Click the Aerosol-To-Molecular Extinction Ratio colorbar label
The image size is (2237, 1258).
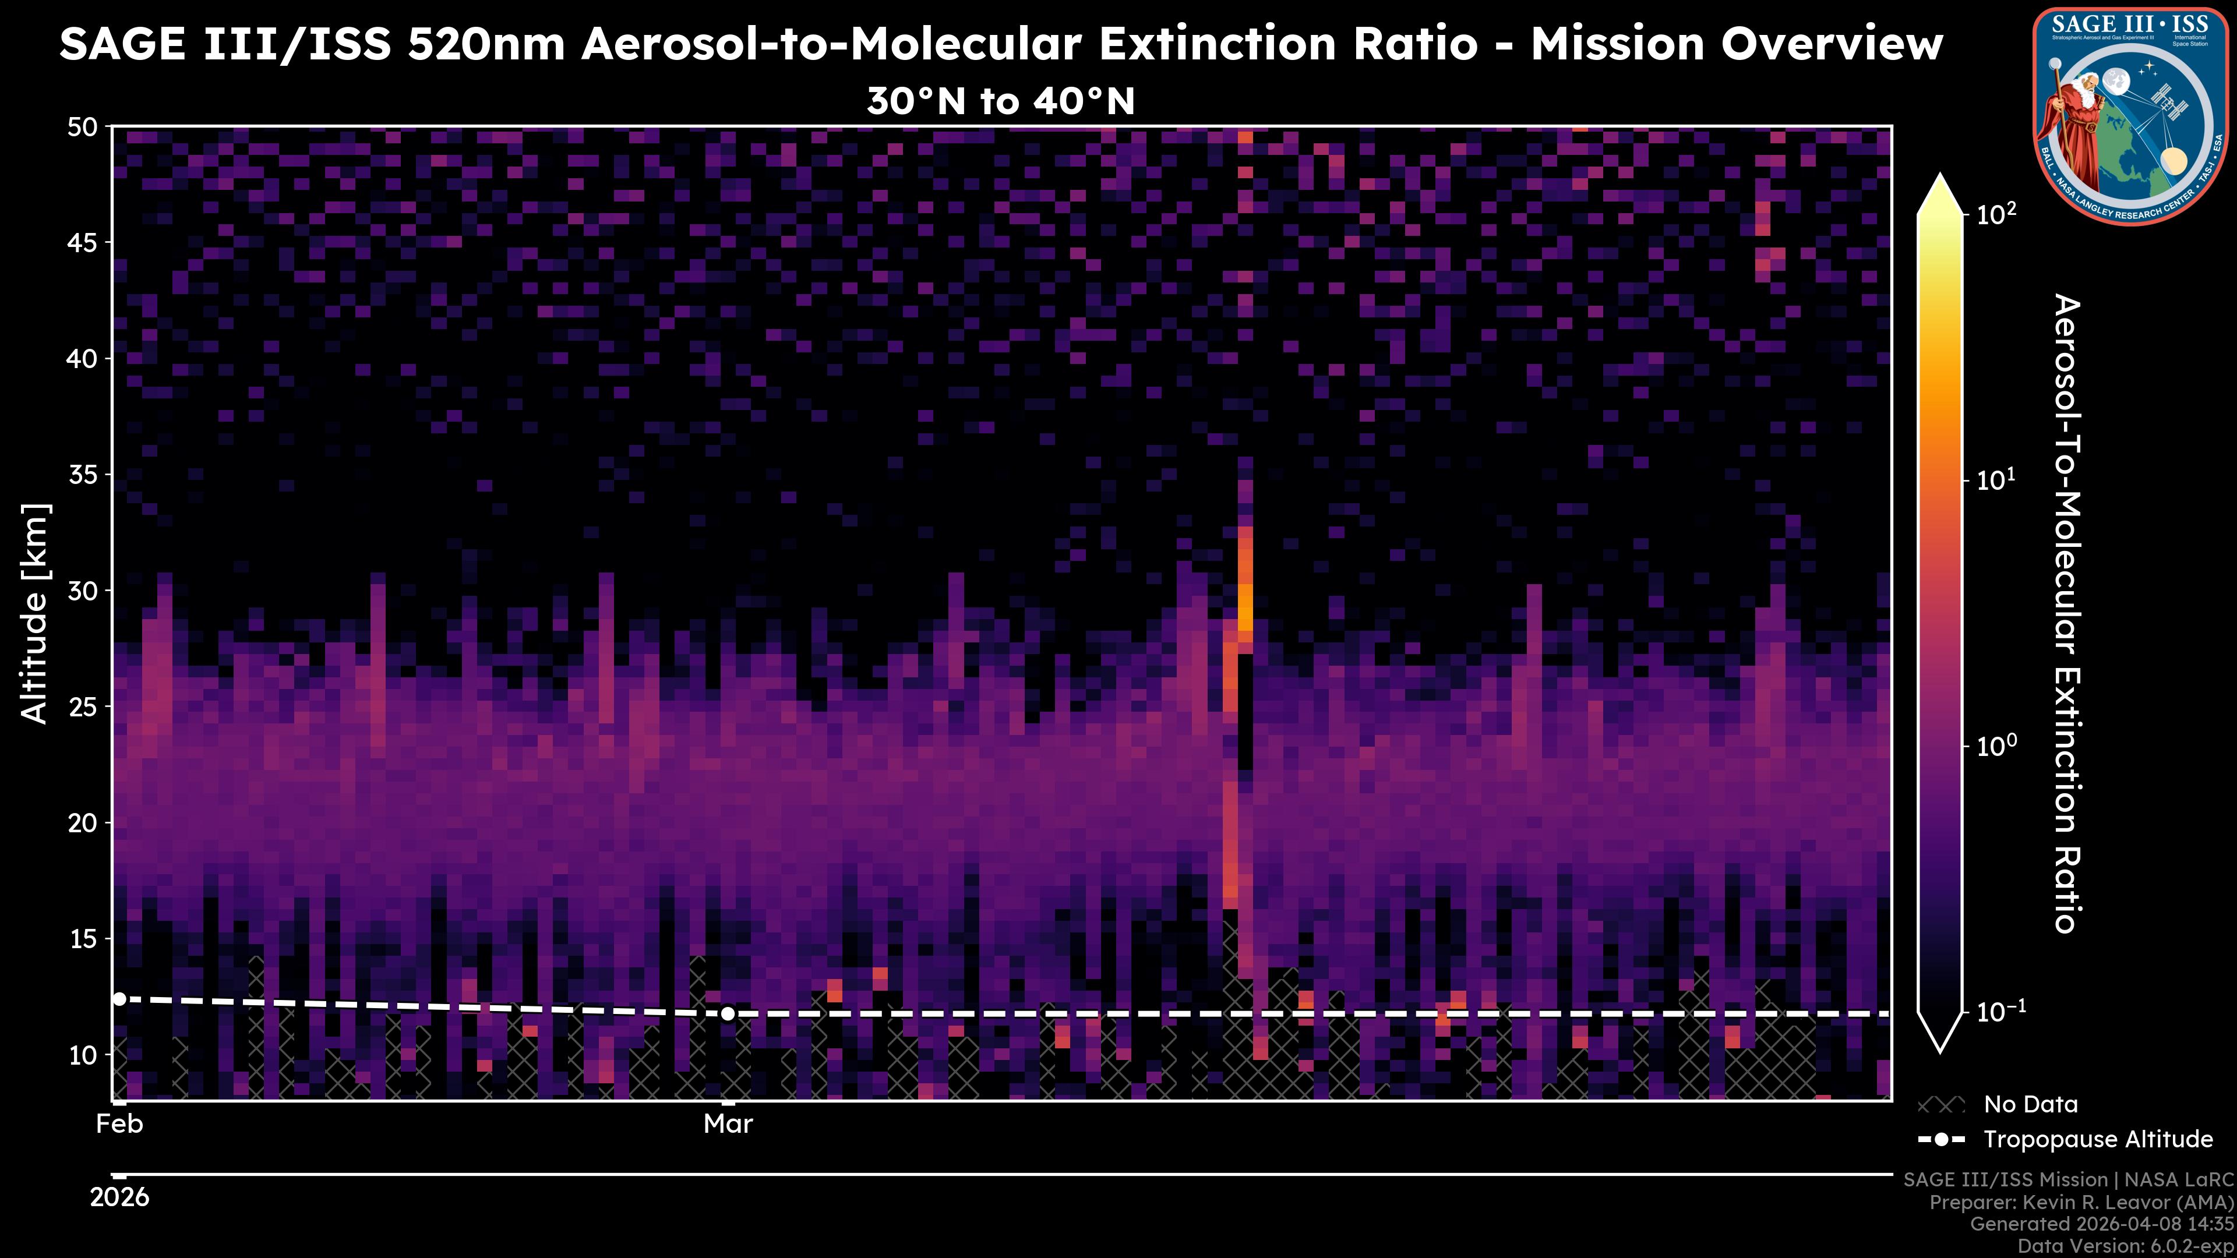click(2067, 613)
